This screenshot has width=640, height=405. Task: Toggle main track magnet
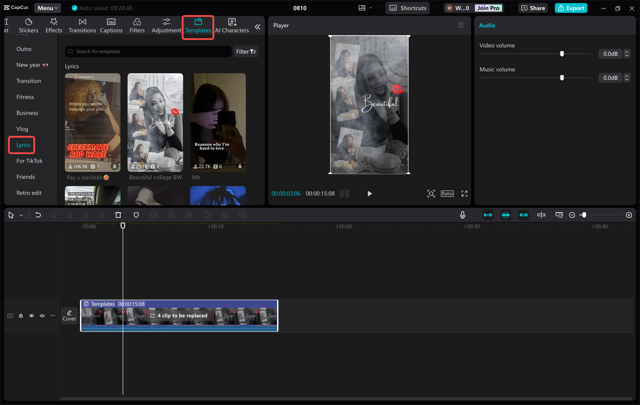point(488,215)
